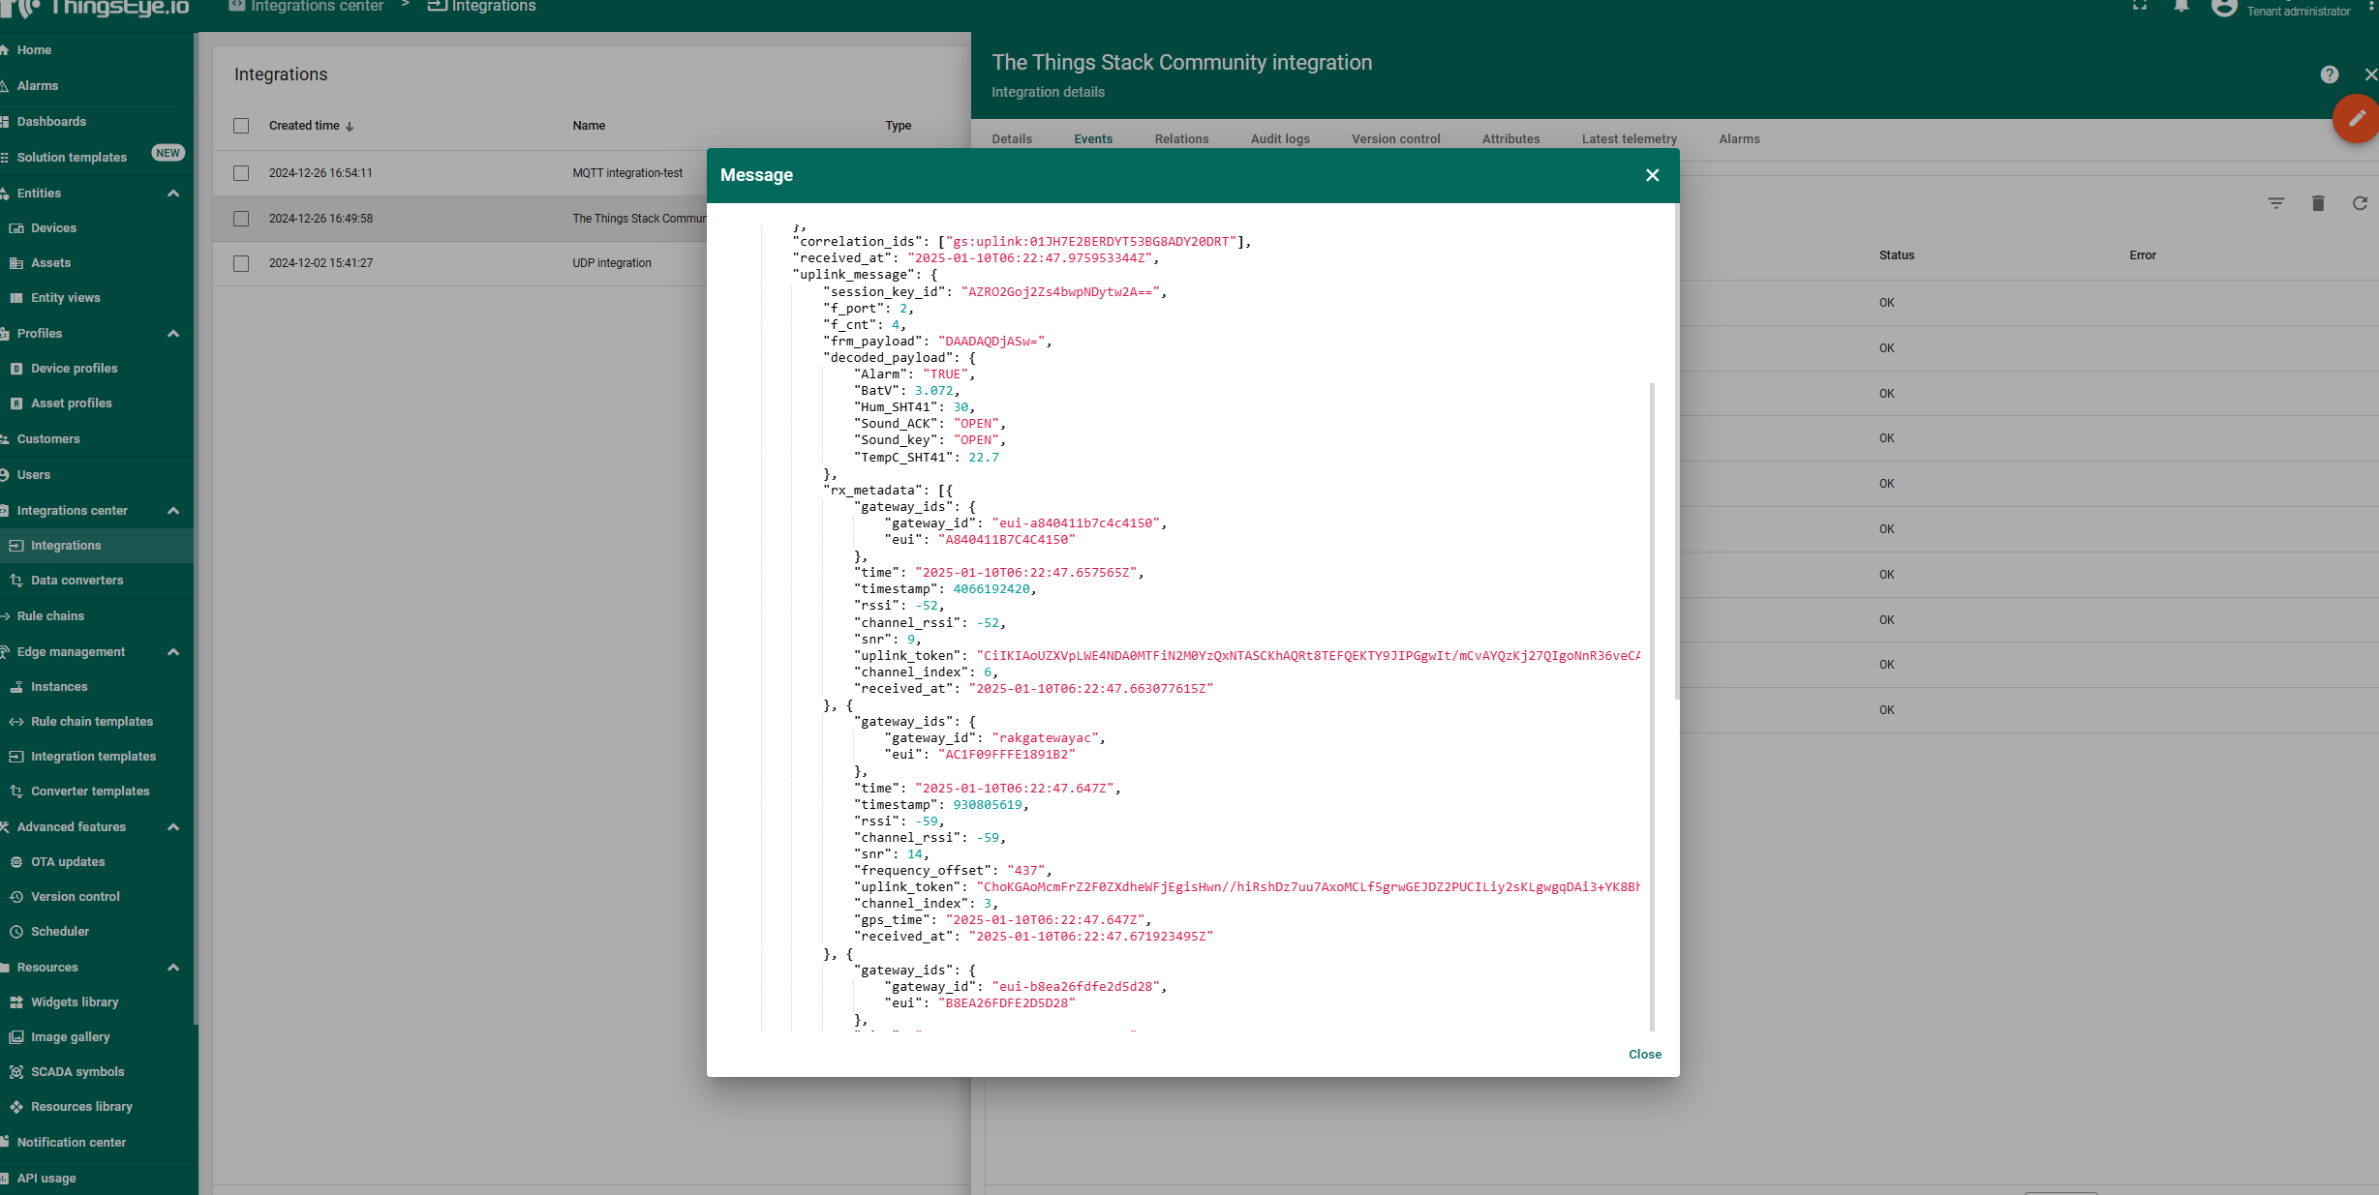The image size is (2379, 1195).
Task: Open Tenant administrator user avatar
Action: click(2224, 8)
